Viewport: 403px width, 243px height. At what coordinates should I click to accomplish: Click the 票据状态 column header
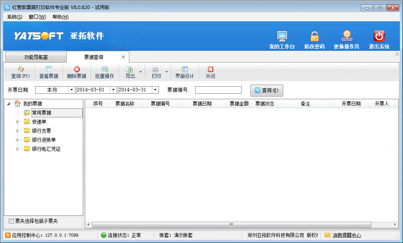click(x=265, y=104)
